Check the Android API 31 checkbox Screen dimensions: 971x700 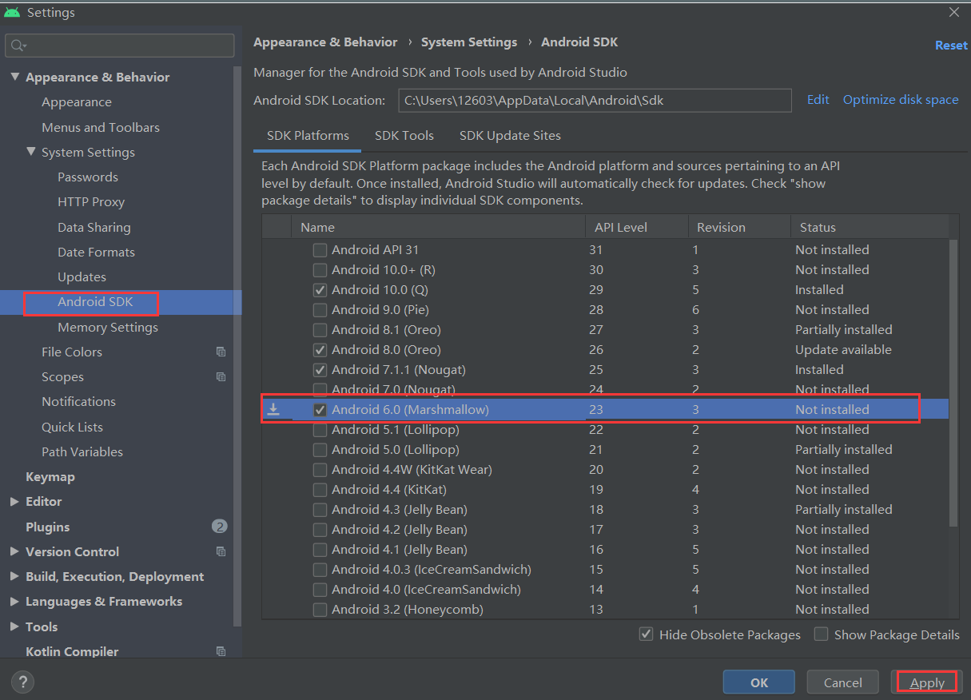pyautogui.click(x=320, y=249)
